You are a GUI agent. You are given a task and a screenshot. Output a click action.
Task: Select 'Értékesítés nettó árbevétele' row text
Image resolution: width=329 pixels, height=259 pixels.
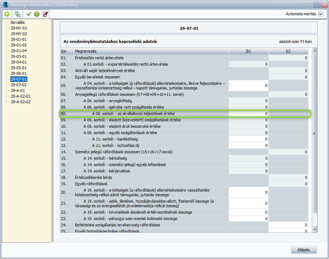point(99,58)
